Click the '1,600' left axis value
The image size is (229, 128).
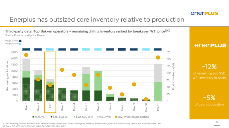coord(14,52)
